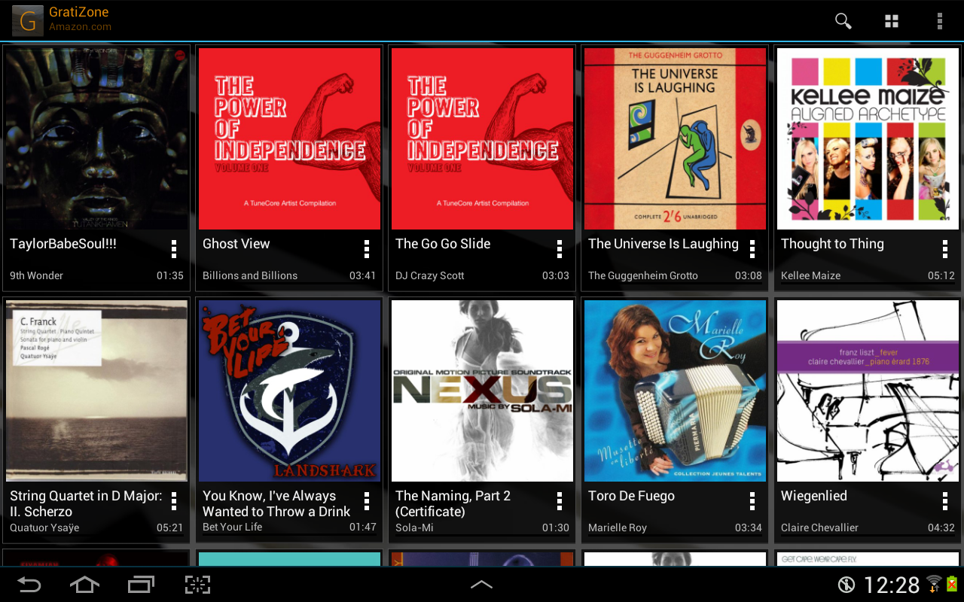The height and width of the screenshot is (602, 964).
Task: Tap artist name The Guggenheim Grotto
Action: [x=643, y=275]
